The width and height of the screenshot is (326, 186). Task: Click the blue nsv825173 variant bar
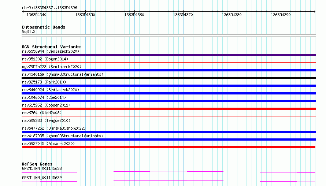tap(168, 86)
